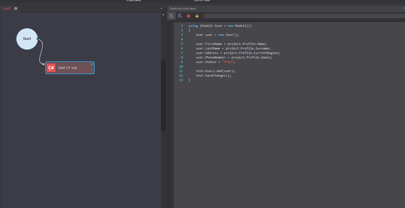
Task: Click the document edit icon in properties toolbar
Action: click(x=180, y=16)
